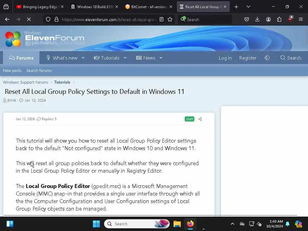
Task: Click the post's Jan 13, 2024 timestamp
Action: point(25,119)
